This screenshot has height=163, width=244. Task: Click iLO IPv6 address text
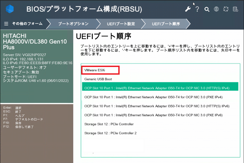(38, 63)
